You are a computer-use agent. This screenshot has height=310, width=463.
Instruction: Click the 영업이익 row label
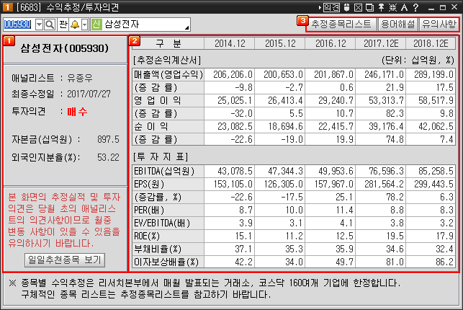coord(168,100)
